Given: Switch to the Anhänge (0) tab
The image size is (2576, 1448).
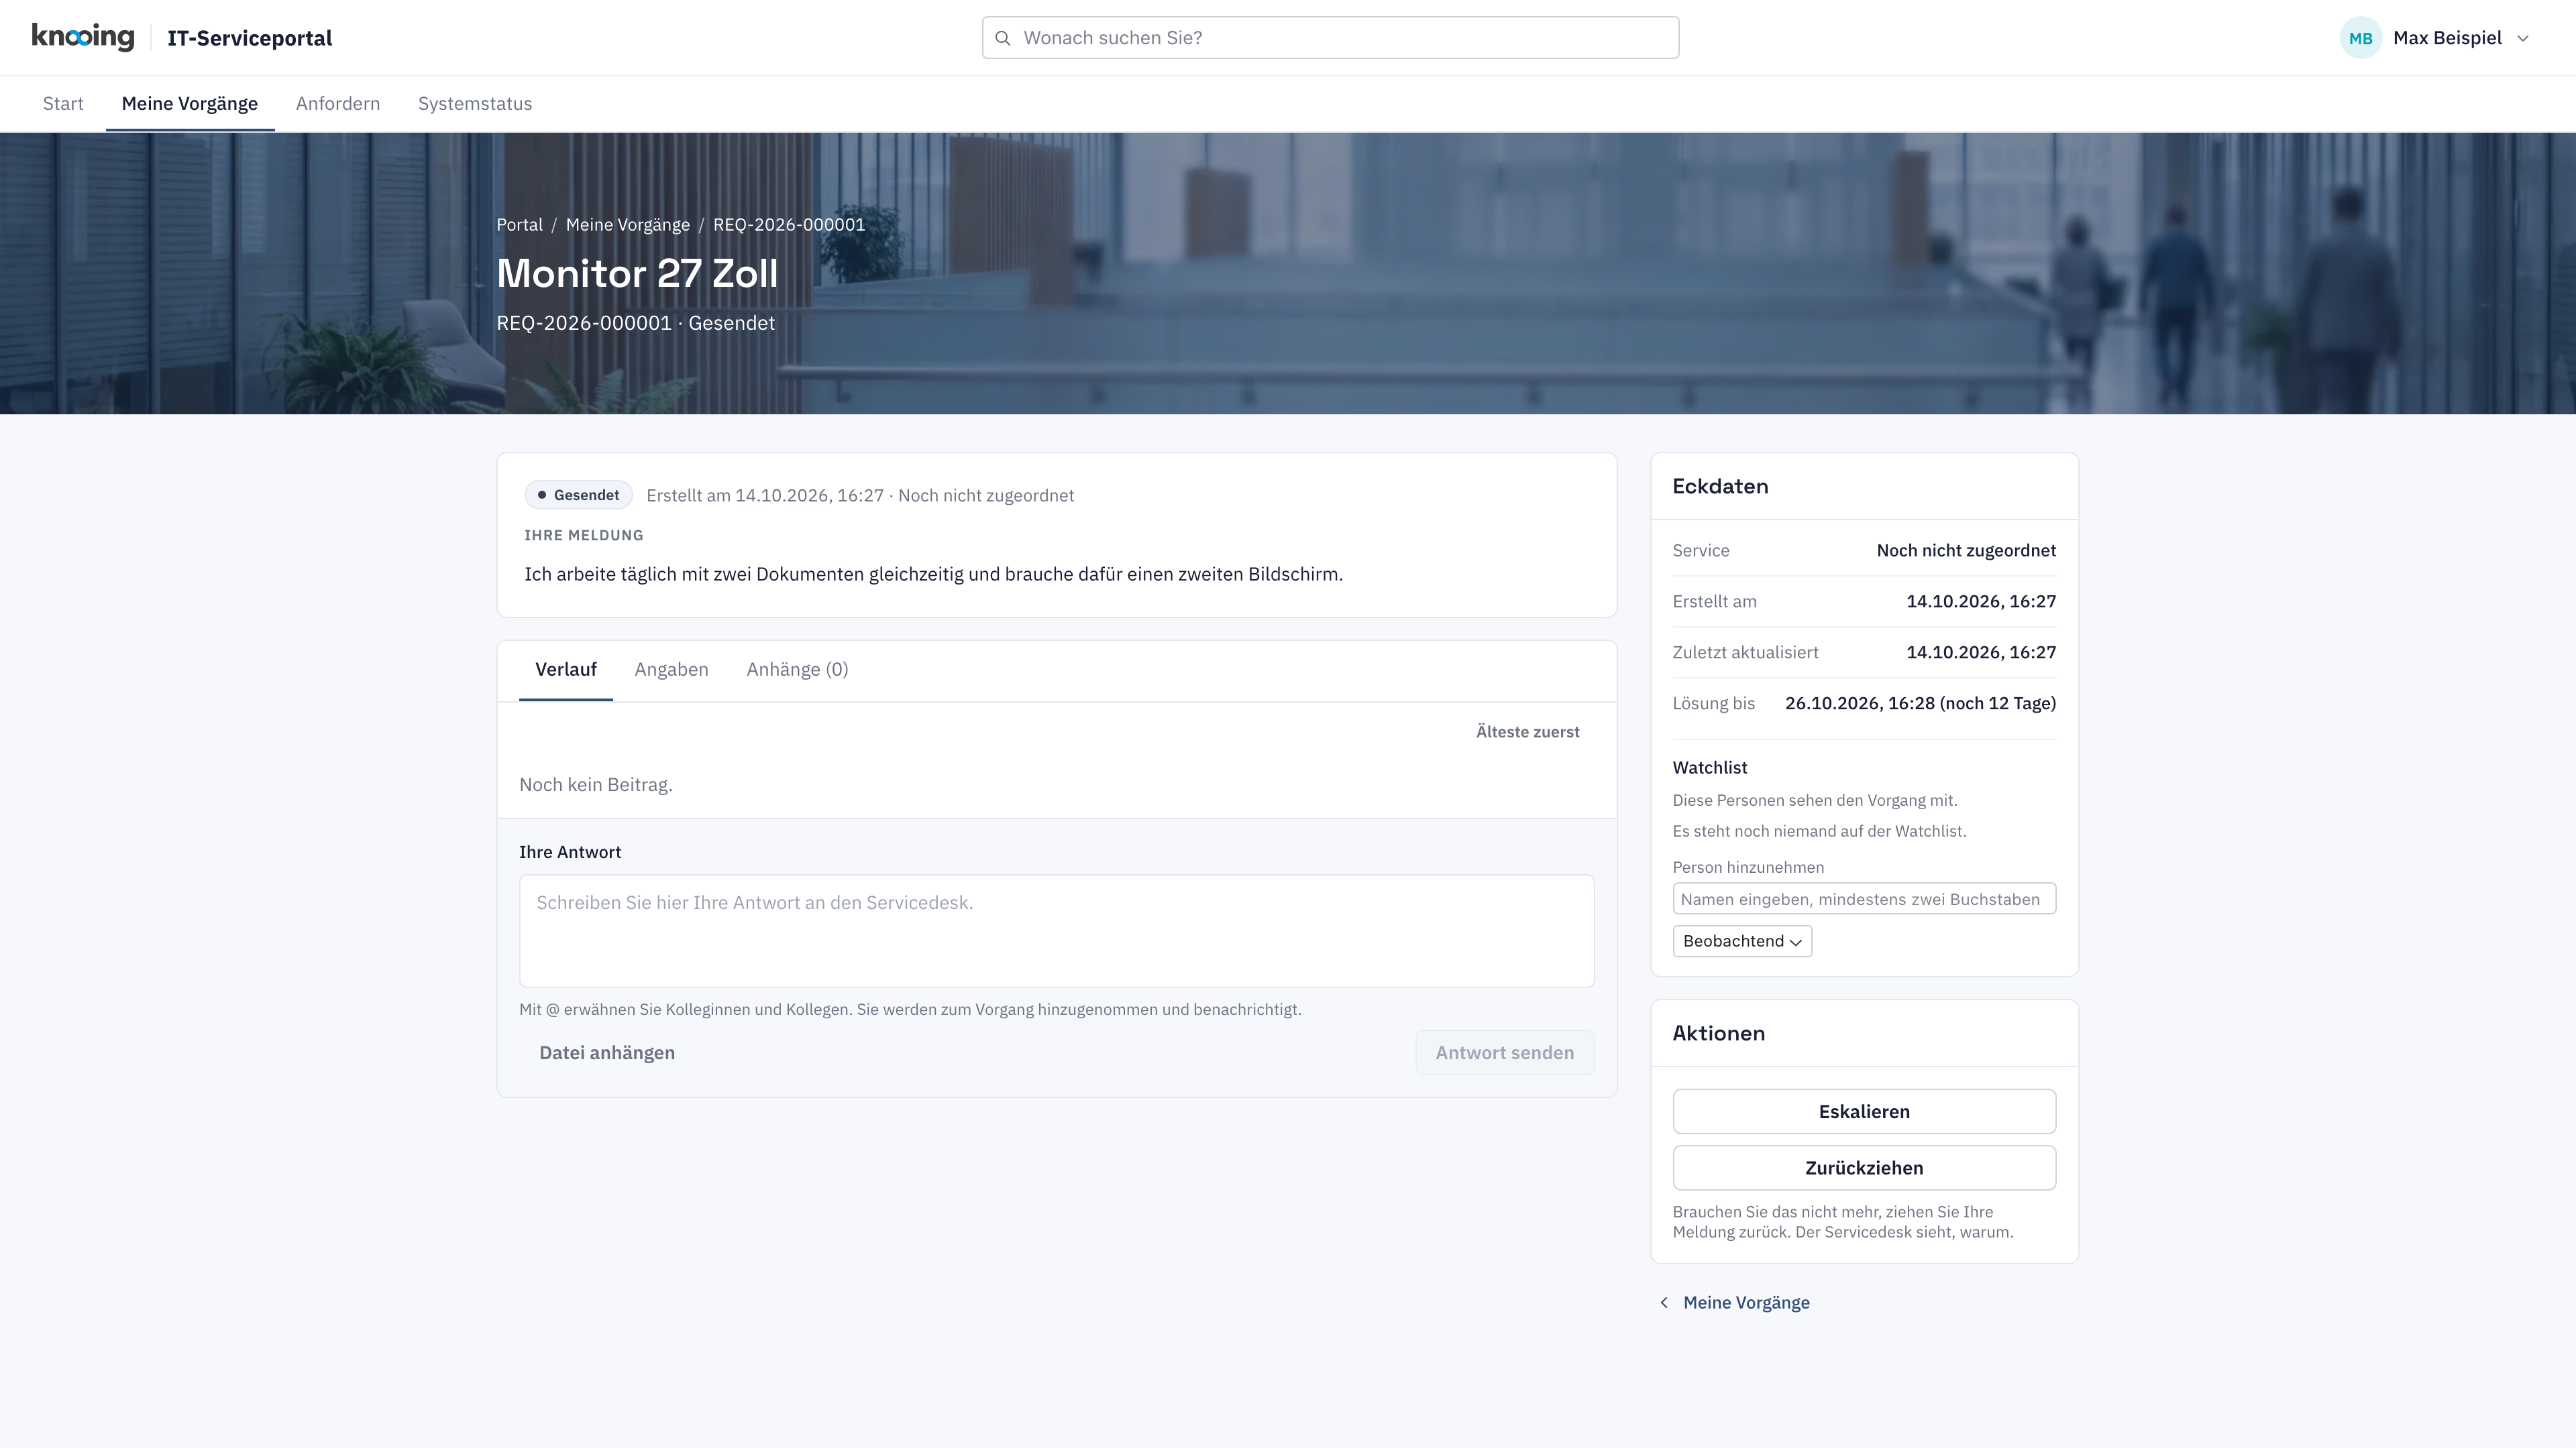Looking at the screenshot, I should click(x=797, y=670).
